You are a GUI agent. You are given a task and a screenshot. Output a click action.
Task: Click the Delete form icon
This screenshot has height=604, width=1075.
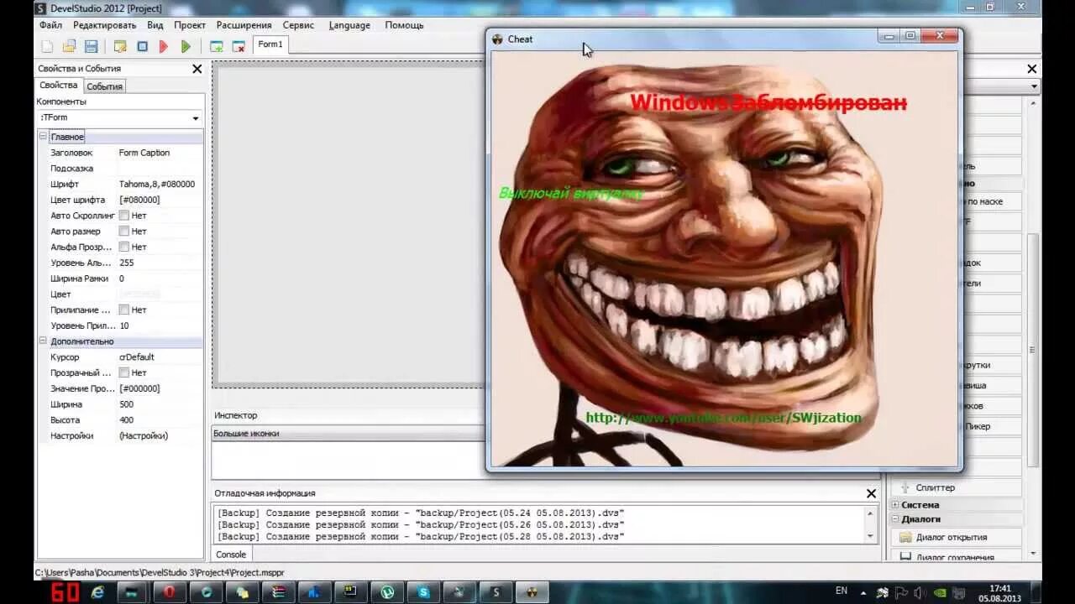pyautogui.click(x=239, y=46)
